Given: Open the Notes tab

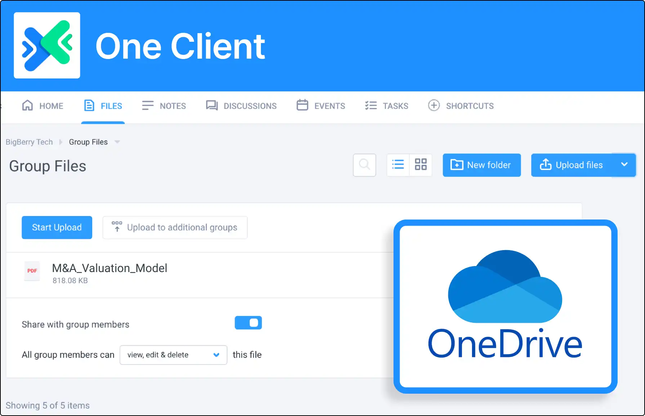Looking at the screenshot, I should [x=164, y=106].
